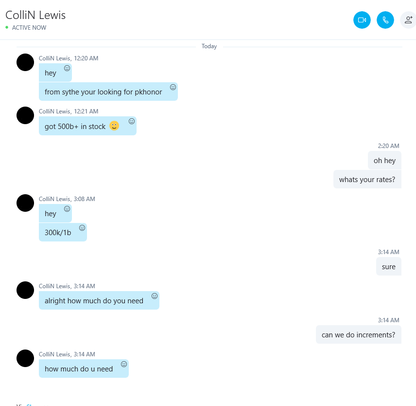
Task: Open reaction picker on 'how much do u need'
Action: (x=124, y=364)
